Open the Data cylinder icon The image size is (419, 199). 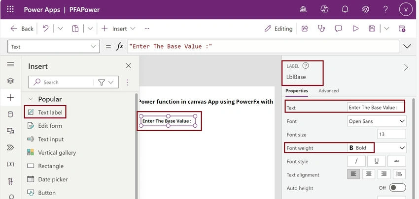pos(10,114)
